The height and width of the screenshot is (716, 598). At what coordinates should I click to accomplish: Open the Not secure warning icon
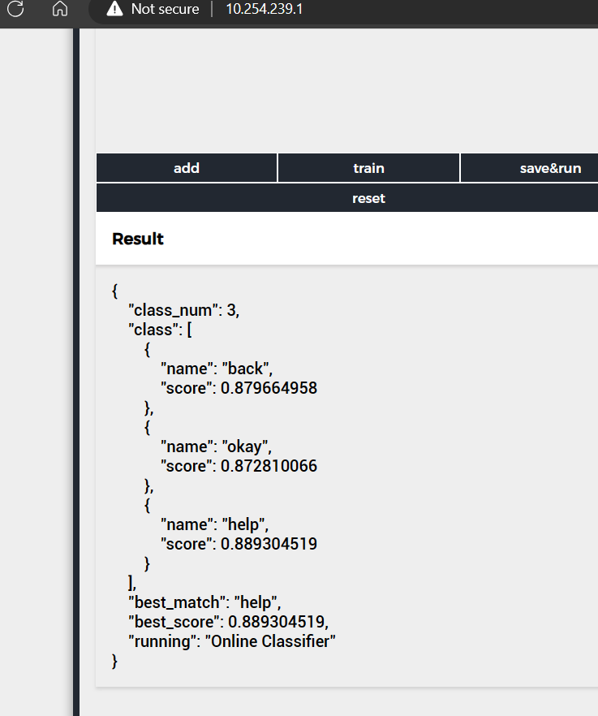click(114, 9)
